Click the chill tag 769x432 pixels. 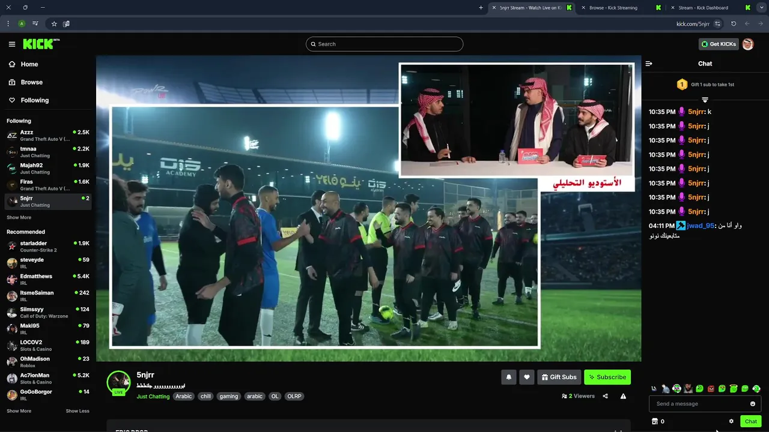tap(205, 397)
